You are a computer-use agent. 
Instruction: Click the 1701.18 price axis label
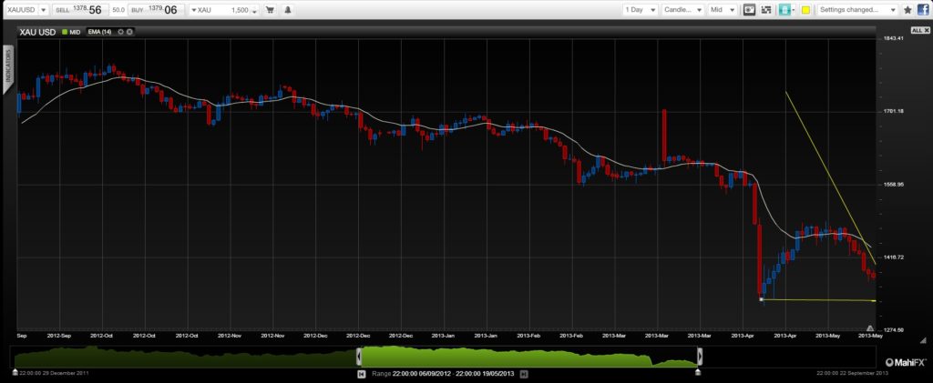pyautogui.click(x=894, y=111)
